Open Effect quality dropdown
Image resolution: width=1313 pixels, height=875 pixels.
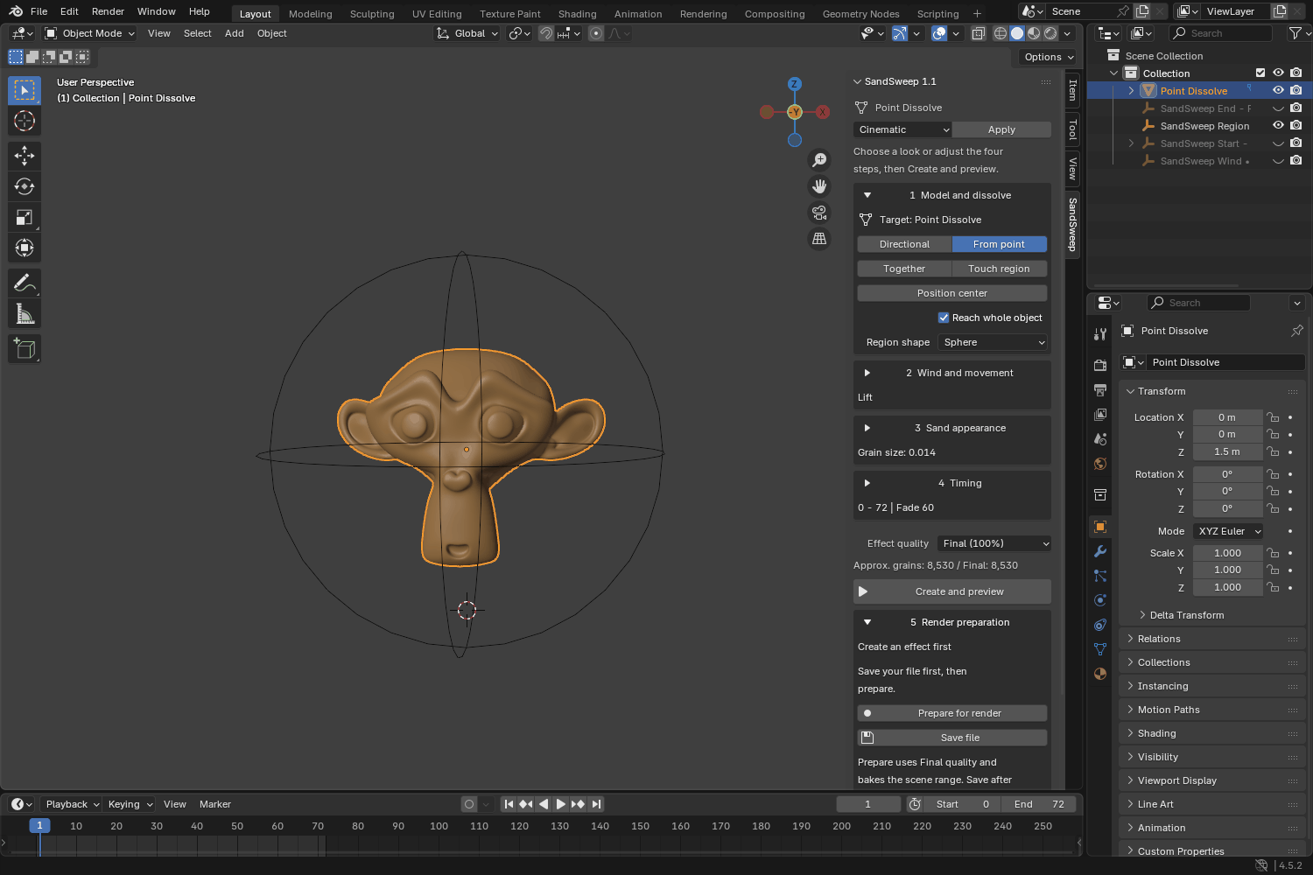pyautogui.click(x=994, y=543)
